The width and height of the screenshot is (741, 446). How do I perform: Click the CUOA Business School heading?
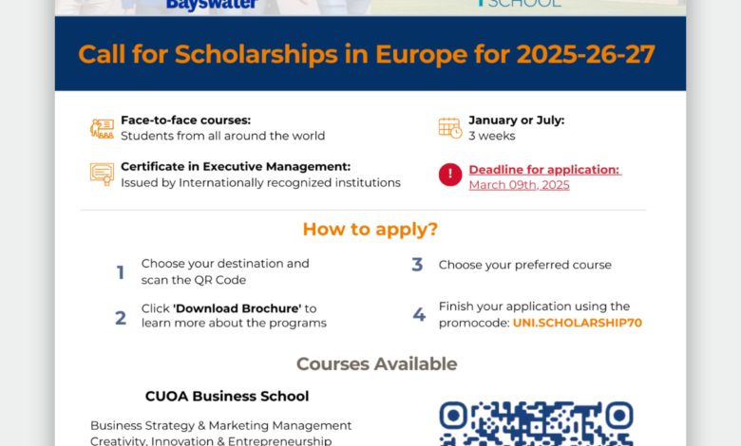227,396
